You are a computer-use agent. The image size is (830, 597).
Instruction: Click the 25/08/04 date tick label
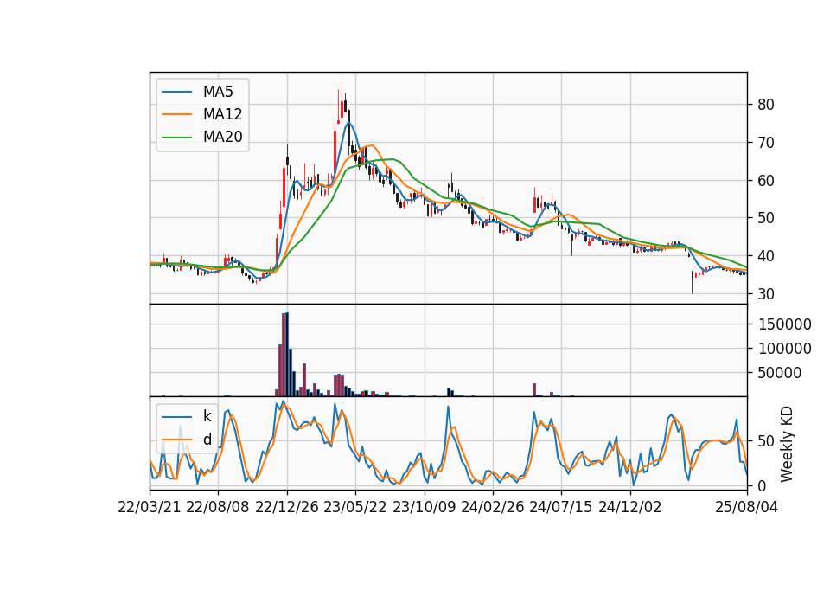(x=747, y=508)
